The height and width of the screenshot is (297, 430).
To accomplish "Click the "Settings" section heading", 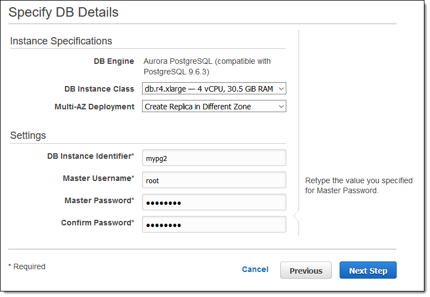I will click(28, 135).
